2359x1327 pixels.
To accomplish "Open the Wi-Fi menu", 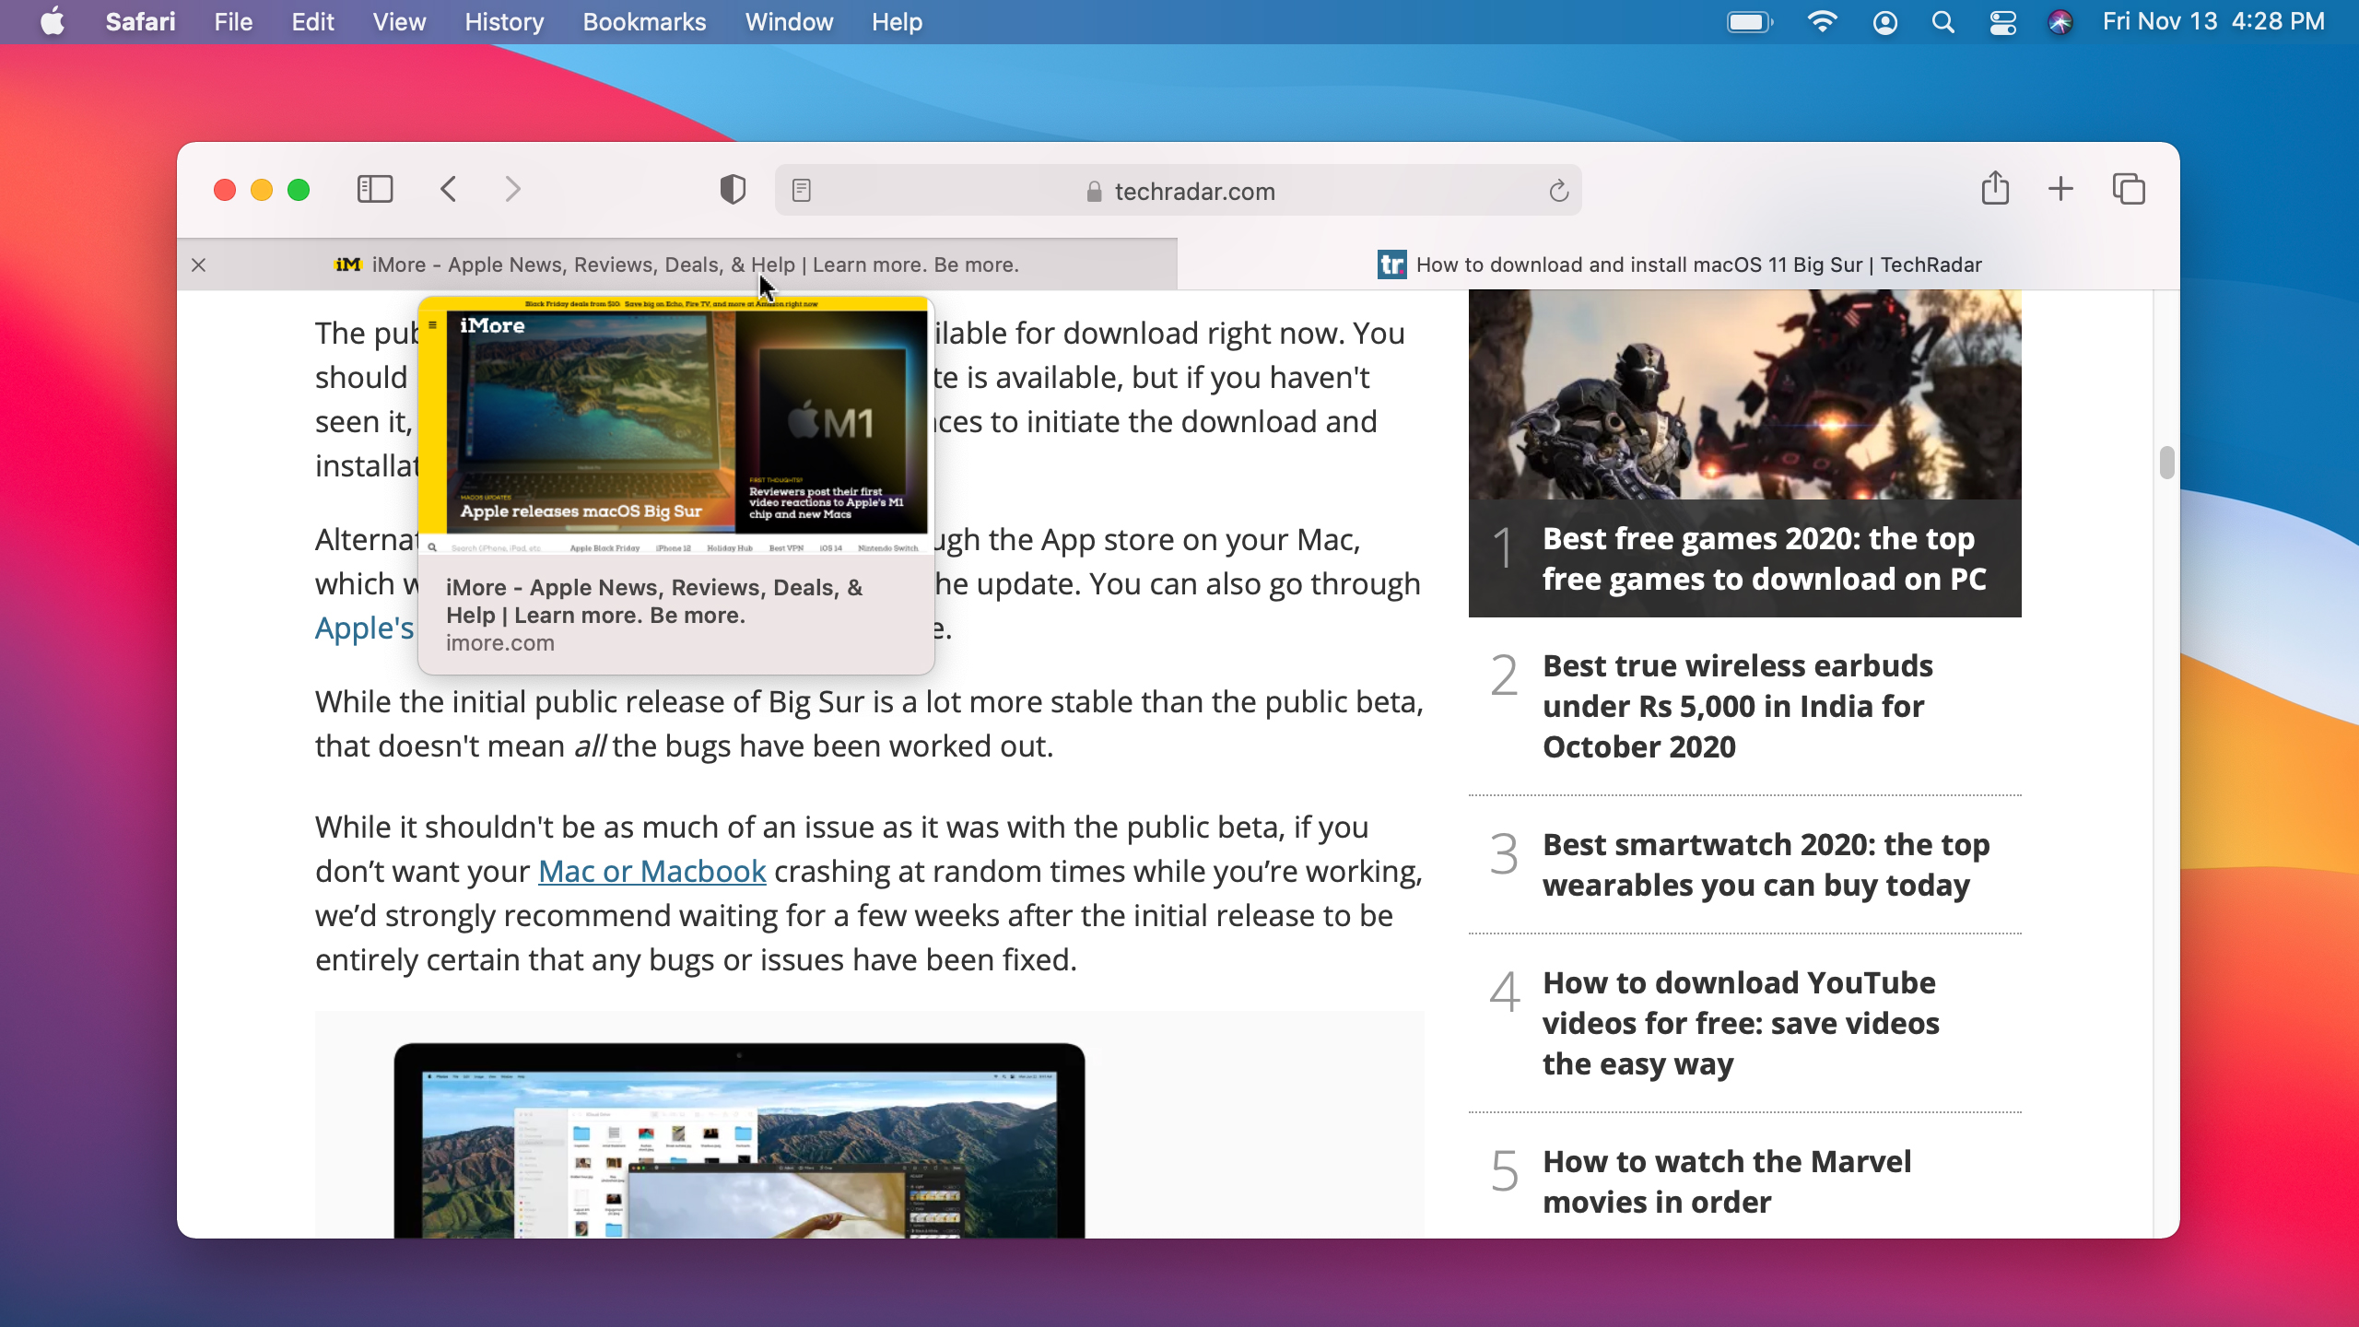I will coord(1822,22).
